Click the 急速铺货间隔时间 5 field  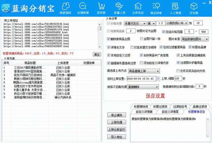pos(199,86)
